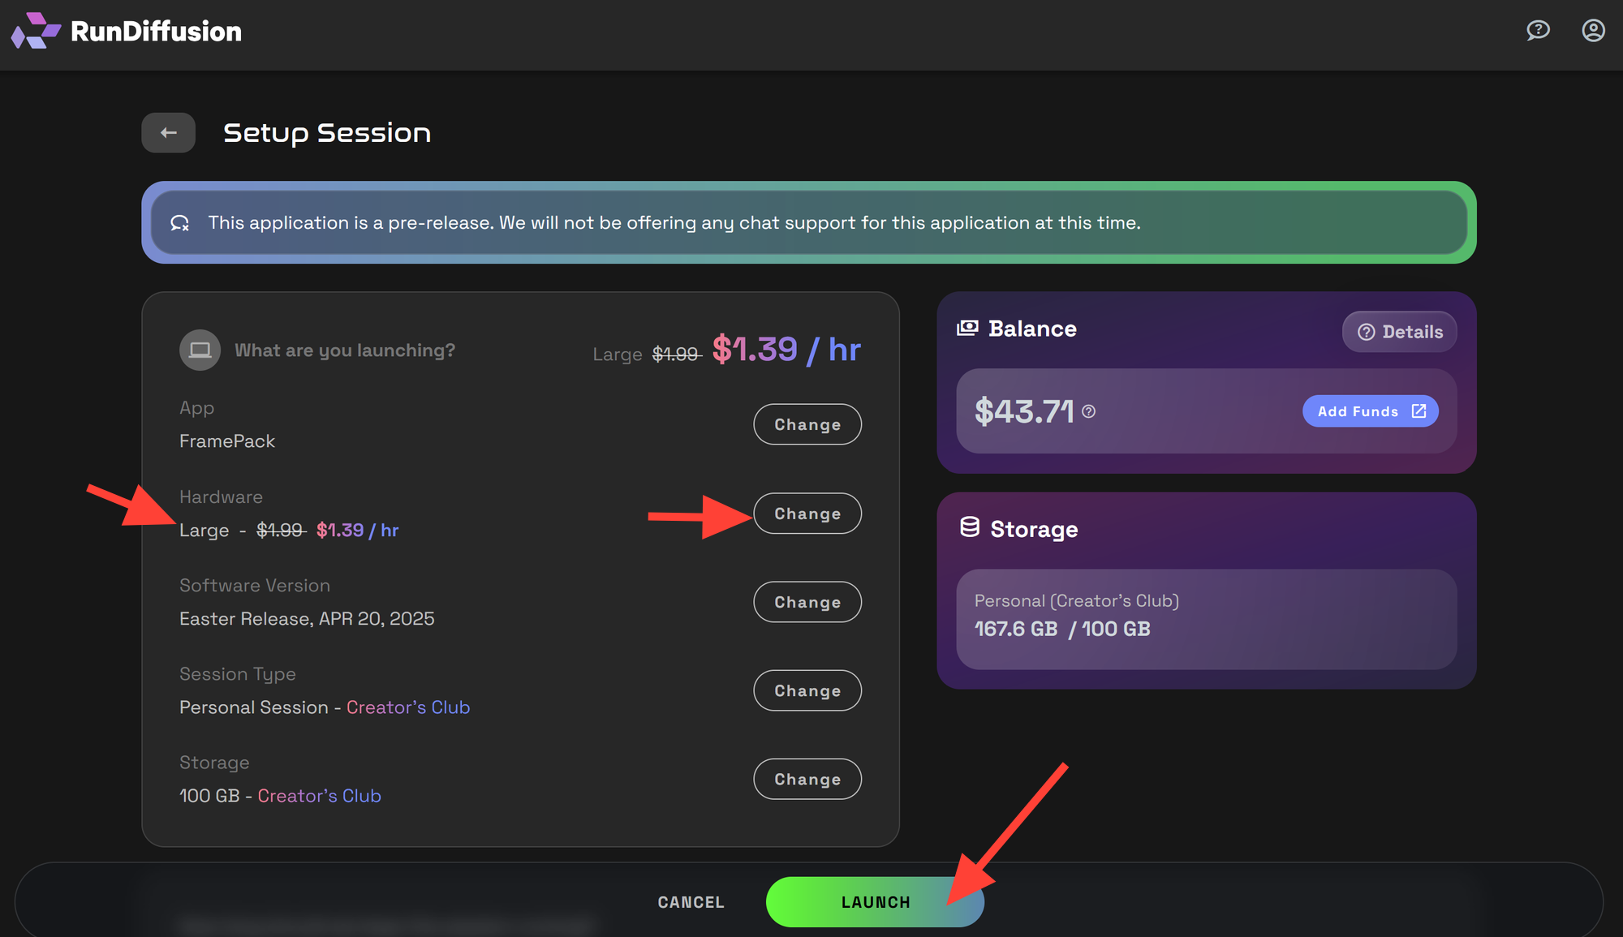Click the Creator's Club link under Storage
Screen dimensions: 1623x937
click(320, 796)
